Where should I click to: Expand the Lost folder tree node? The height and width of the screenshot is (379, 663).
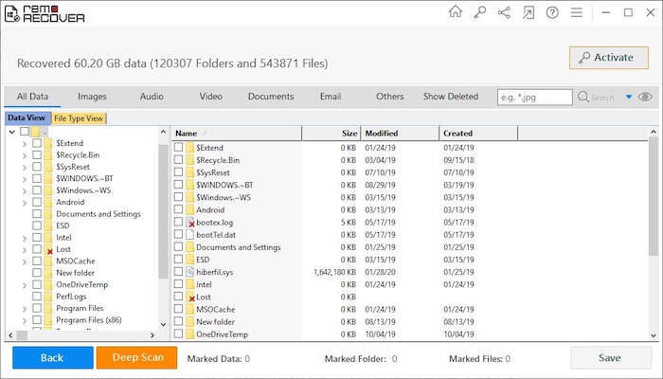point(24,249)
